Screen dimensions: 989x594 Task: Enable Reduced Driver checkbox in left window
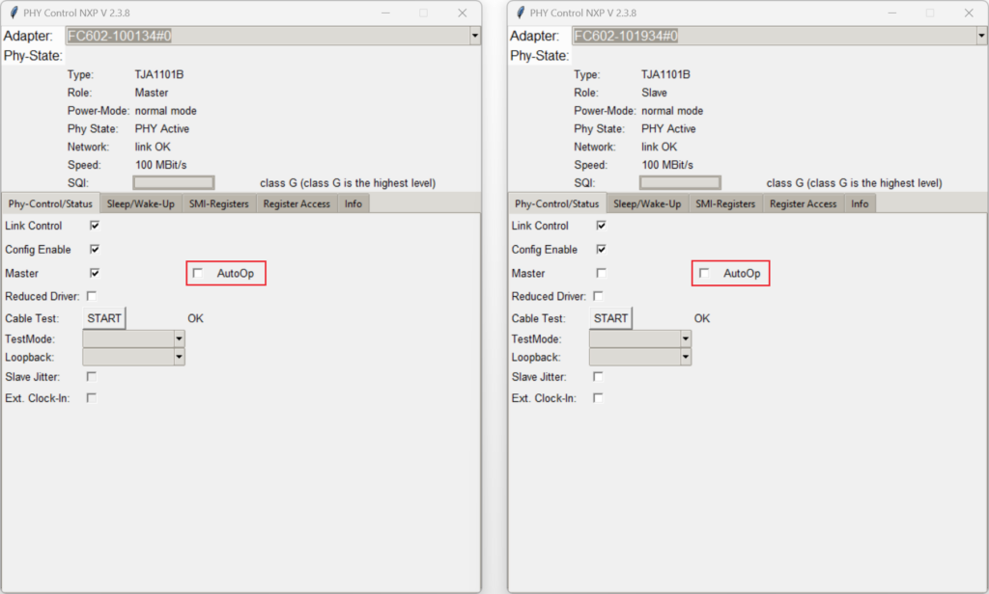click(x=92, y=295)
